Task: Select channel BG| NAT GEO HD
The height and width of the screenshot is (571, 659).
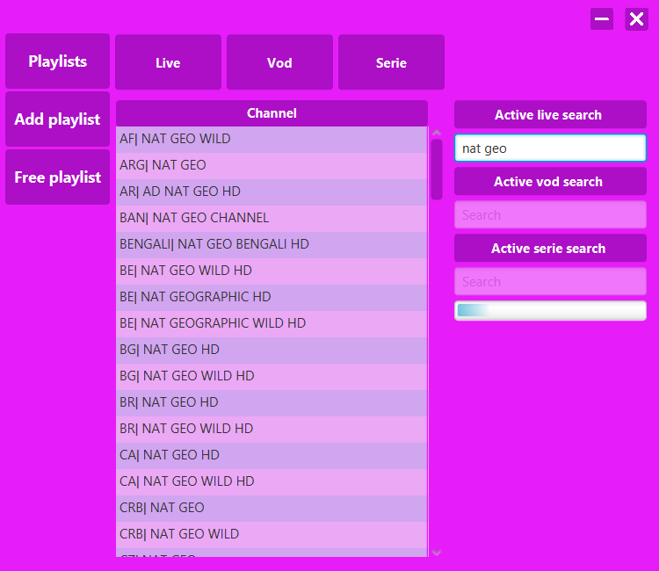Action: click(x=272, y=350)
